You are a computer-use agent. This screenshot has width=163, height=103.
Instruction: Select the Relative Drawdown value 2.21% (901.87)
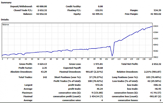(x=153, y=72)
